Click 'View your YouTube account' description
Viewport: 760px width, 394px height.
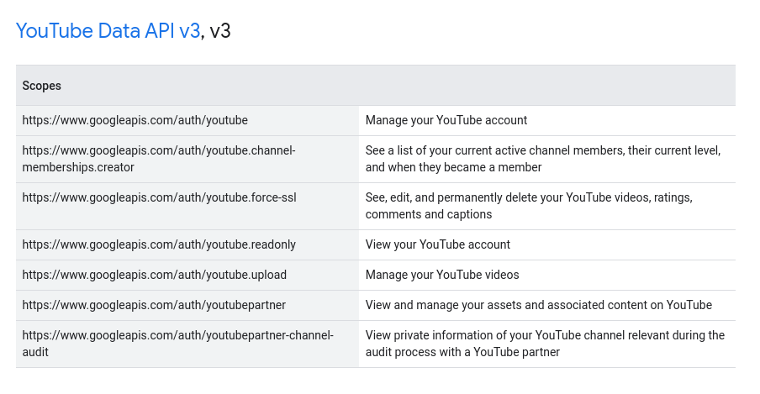tap(437, 244)
